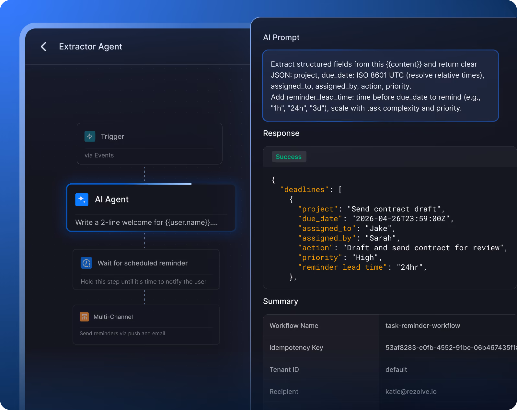Click the 'default' tenant value

pyautogui.click(x=396, y=370)
